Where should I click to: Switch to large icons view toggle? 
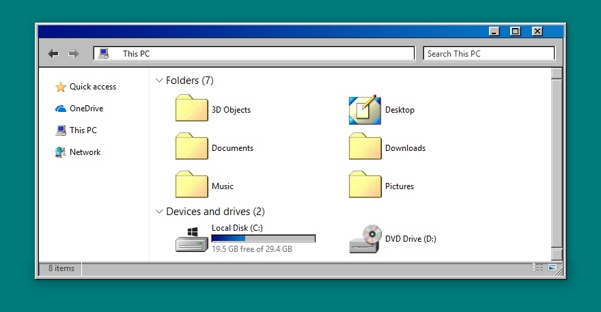pyautogui.click(x=552, y=268)
